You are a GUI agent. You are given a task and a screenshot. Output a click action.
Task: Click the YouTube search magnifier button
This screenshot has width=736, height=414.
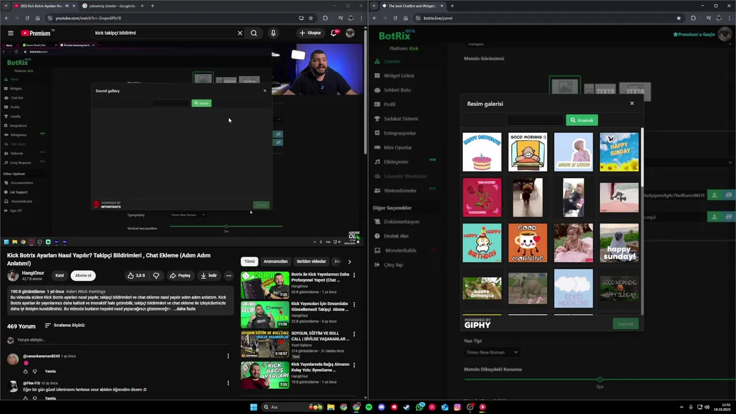[254, 33]
